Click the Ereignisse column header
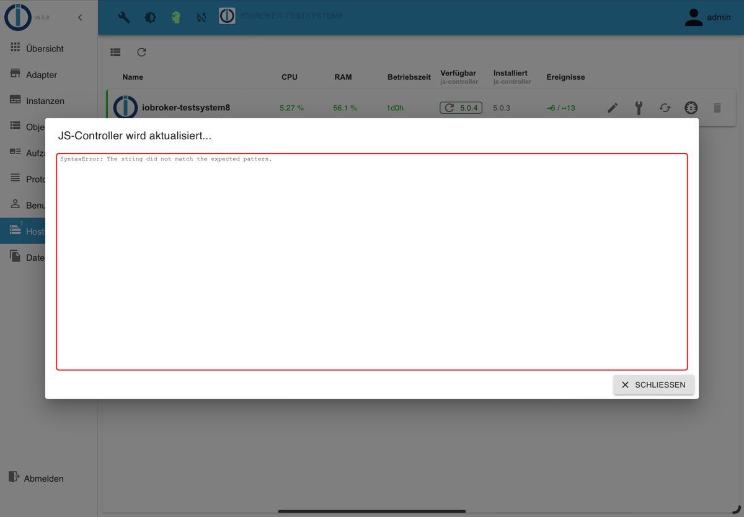This screenshot has width=744, height=517. [565, 77]
